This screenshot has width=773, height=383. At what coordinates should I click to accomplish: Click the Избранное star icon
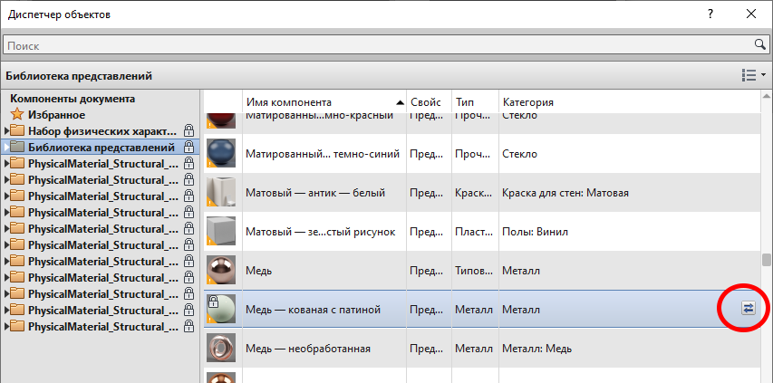coord(17,115)
